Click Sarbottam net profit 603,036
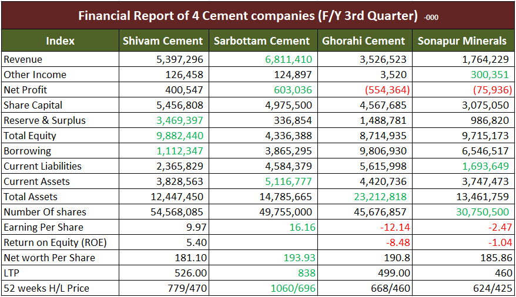This screenshot has height=297, width=516. click(x=293, y=90)
